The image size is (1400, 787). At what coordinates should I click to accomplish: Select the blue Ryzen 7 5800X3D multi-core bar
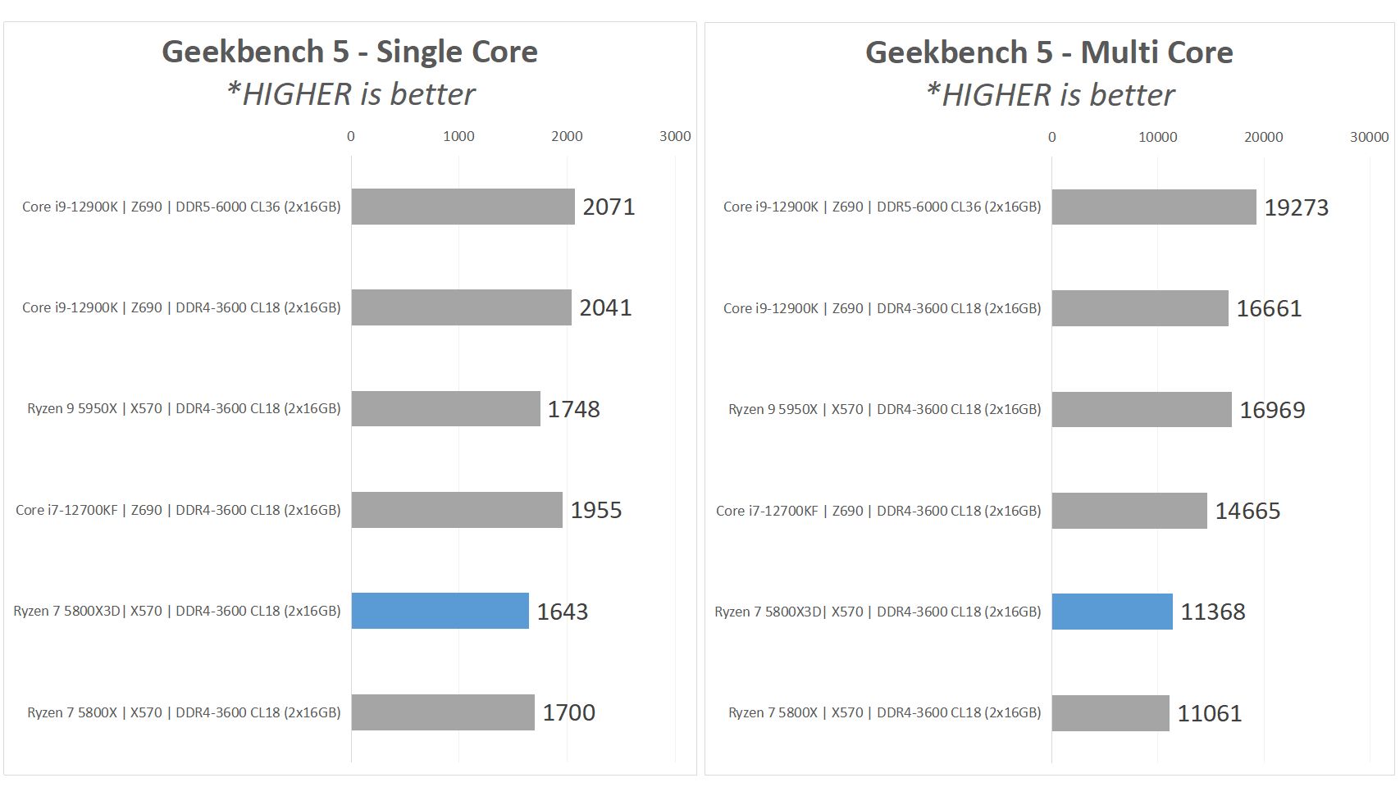pyautogui.click(x=1111, y=612)
